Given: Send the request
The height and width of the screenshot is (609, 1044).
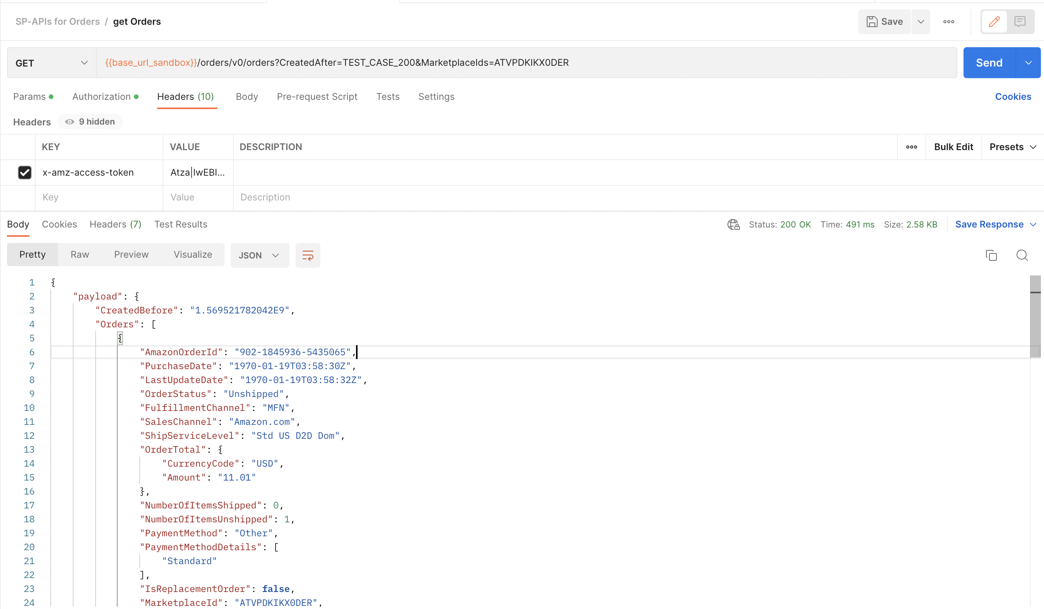Looking at the screenshot, I should (989, 63).
